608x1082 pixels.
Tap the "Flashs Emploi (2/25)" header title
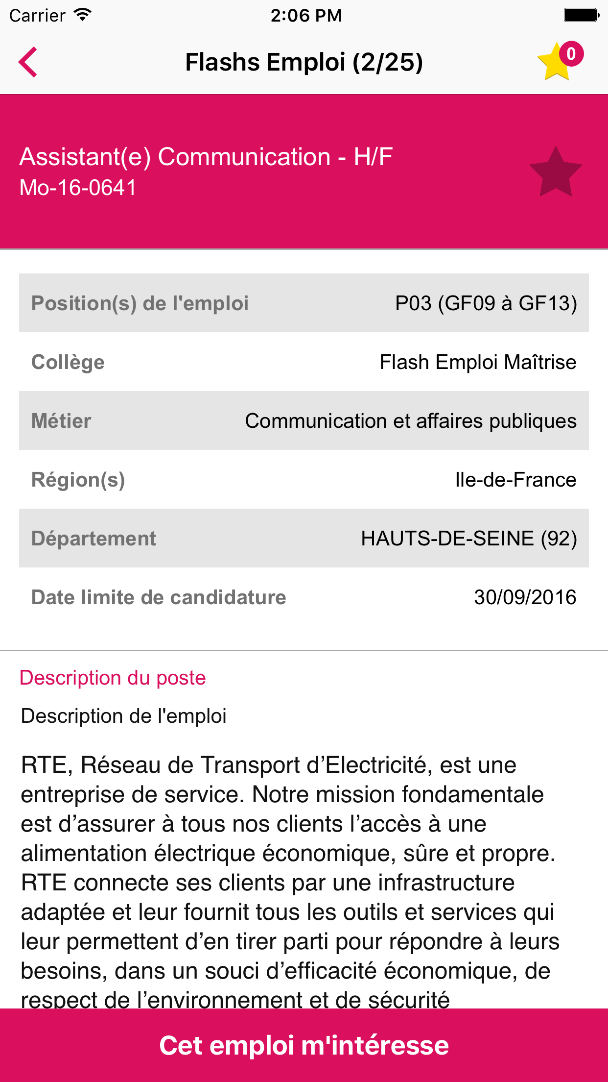(x=304, y=62)
